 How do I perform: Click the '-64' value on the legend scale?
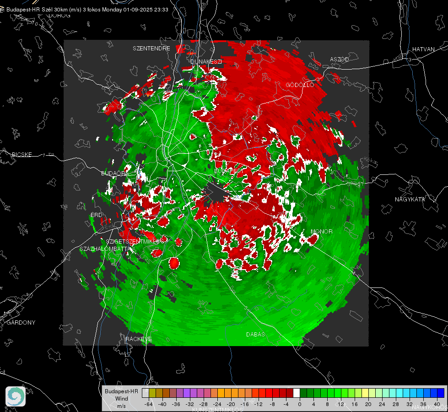tap(149, 404)
